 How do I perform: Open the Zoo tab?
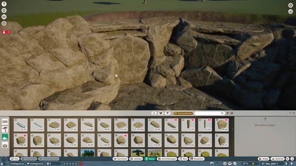[x=14, y=159]
